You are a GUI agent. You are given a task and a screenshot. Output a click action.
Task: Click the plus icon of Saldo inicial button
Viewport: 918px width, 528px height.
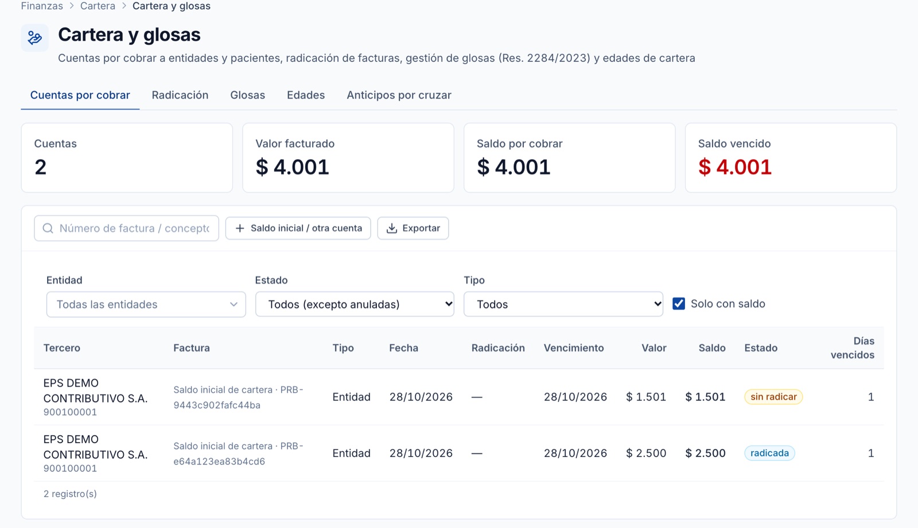click(x=240, y=228)
